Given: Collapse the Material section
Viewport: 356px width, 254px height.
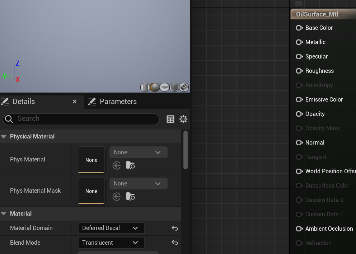Looking at the screenshot, I should click(4, 214).
